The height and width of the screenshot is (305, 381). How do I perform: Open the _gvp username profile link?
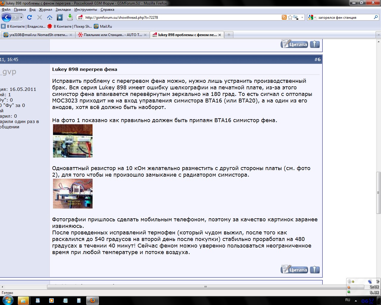8,72
